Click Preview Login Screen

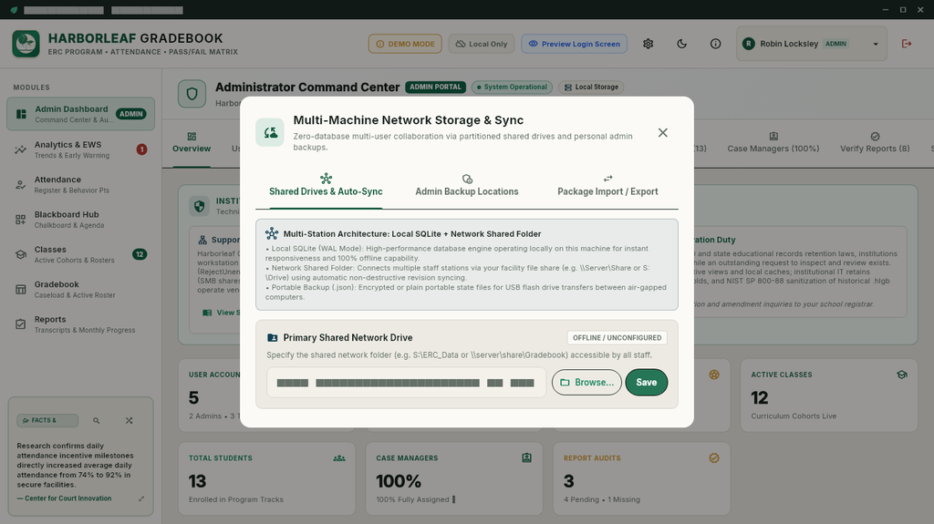pyautogui.click(x=575, y=44)
